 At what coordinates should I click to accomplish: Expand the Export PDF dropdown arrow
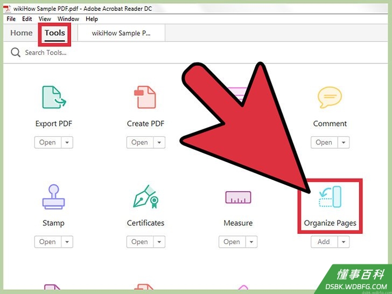click(67, 143)
